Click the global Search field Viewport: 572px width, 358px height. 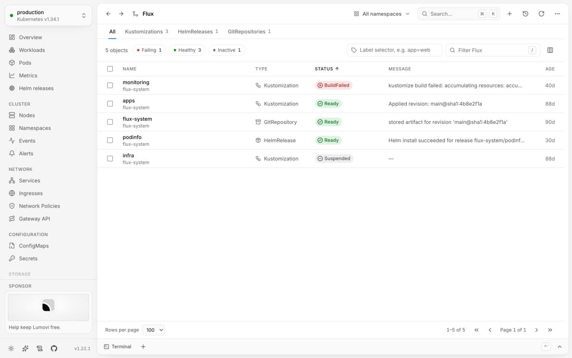point(459,14)
